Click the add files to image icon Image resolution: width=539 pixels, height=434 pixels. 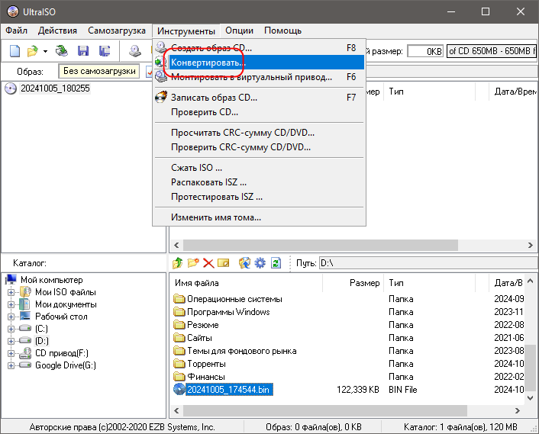click(x=244, y=263)
